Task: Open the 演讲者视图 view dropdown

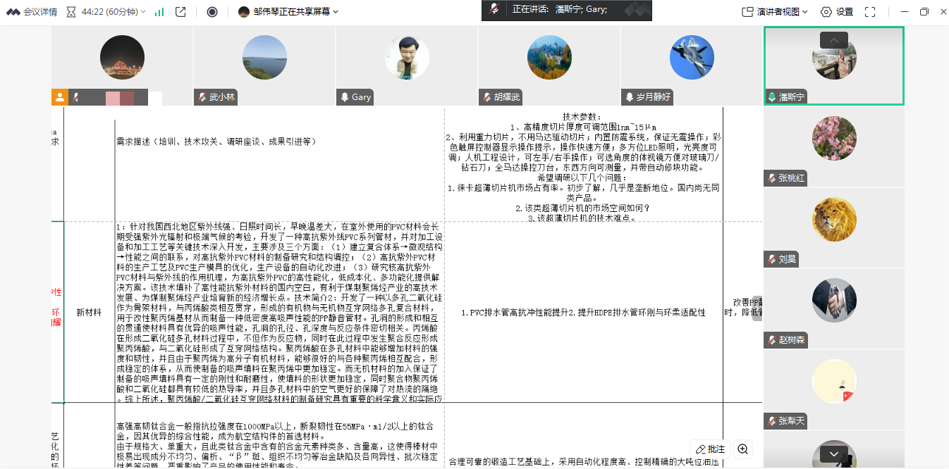Action: [805, 11]
